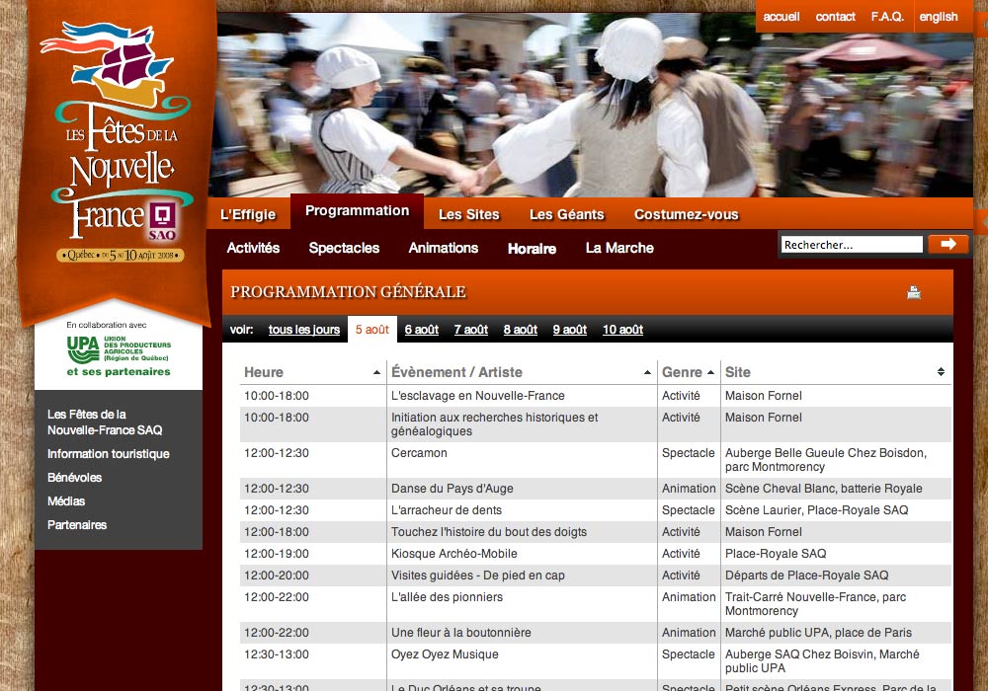Open the F.A.Q. link
This screenshot has height=691, width=988.
(887, 17)
